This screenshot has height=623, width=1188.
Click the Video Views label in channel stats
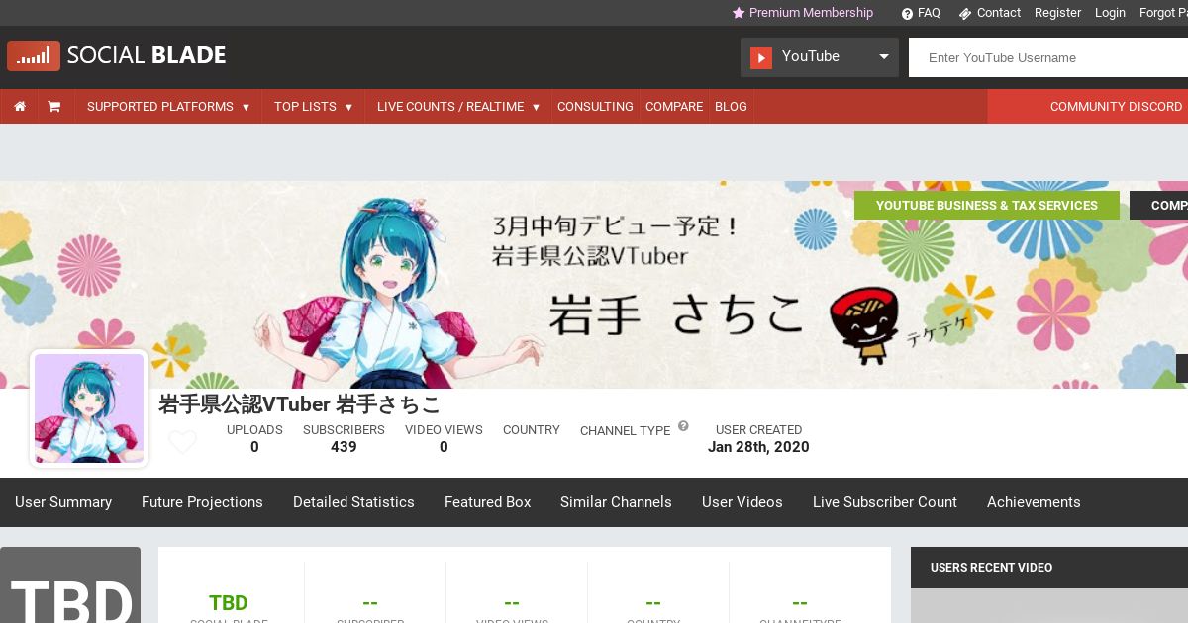(x=444, y=430)
